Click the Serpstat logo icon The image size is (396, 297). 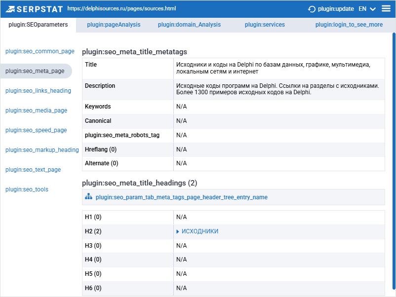11,8
